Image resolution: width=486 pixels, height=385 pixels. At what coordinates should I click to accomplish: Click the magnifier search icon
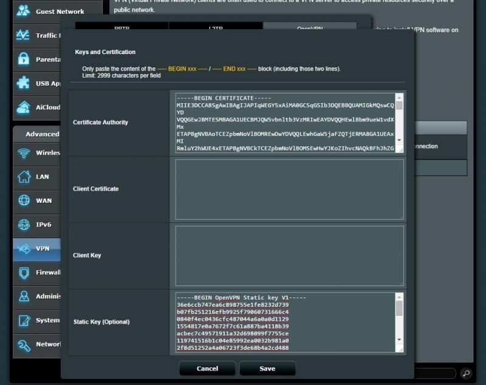click(466, 373)
